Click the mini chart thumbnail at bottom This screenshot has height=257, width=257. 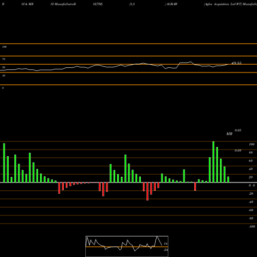tap(127, 246)
